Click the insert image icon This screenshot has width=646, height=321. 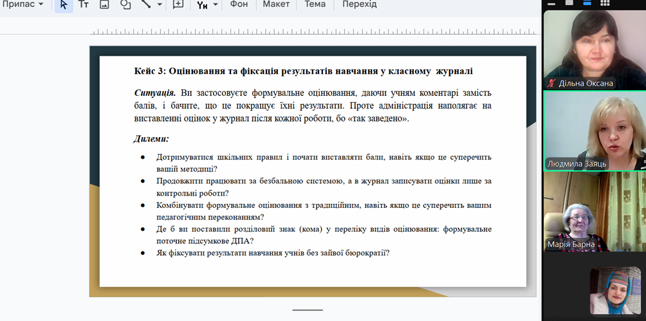point(104,5)
